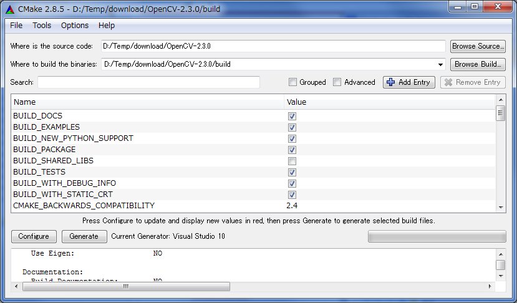This screenshot has width=517, height=303.
Task: Click the cache list vertical scrollbar thumb
Action: tap(501, 113)
